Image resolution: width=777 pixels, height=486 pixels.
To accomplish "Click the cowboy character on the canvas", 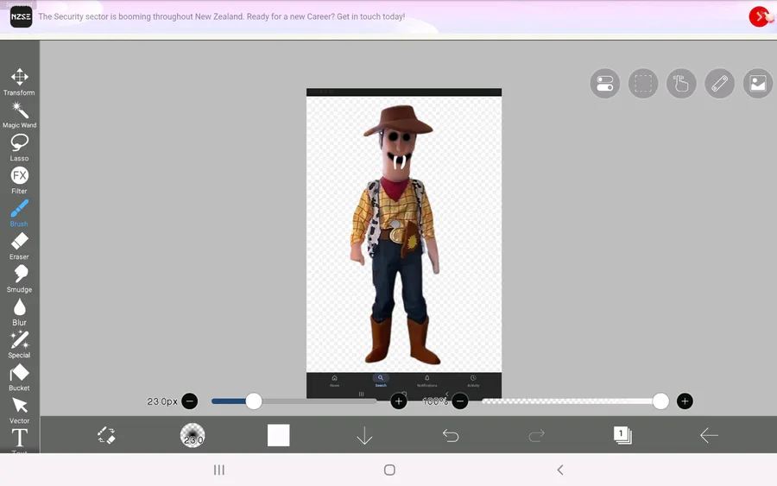I will pos(396,234).
